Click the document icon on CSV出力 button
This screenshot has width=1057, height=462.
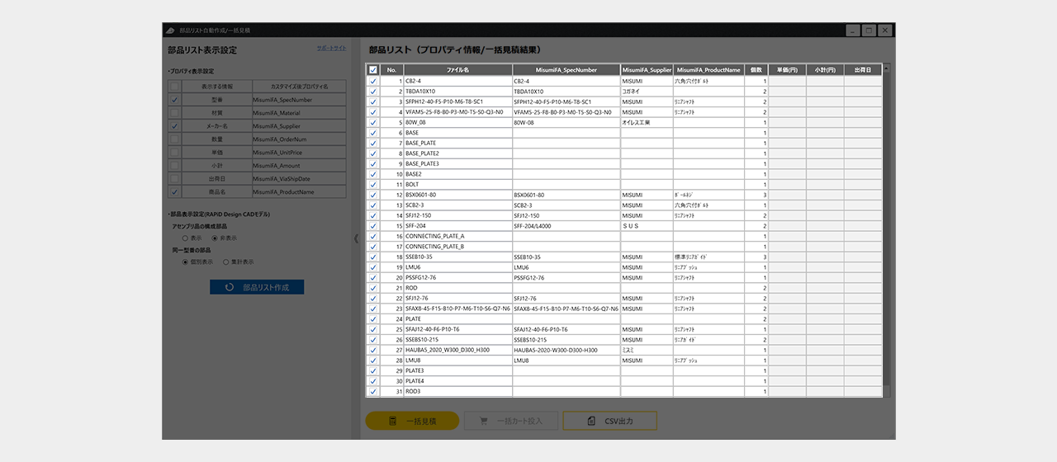pyautogui.click(x=591, y=422)
